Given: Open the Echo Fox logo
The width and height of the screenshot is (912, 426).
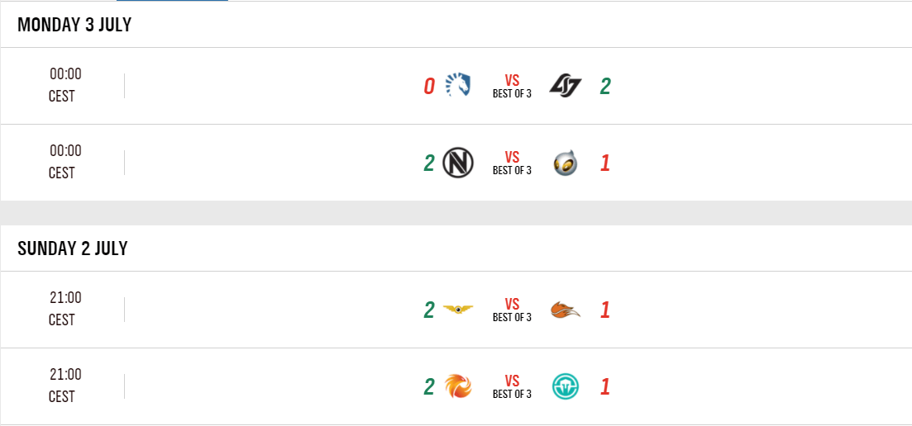Looking at the screenshot, I should pos(566,310).
